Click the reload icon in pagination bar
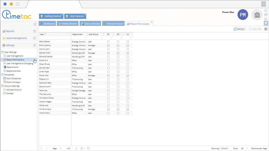Image resolution: width=269 pixels, height=151 pixels. 88,149
